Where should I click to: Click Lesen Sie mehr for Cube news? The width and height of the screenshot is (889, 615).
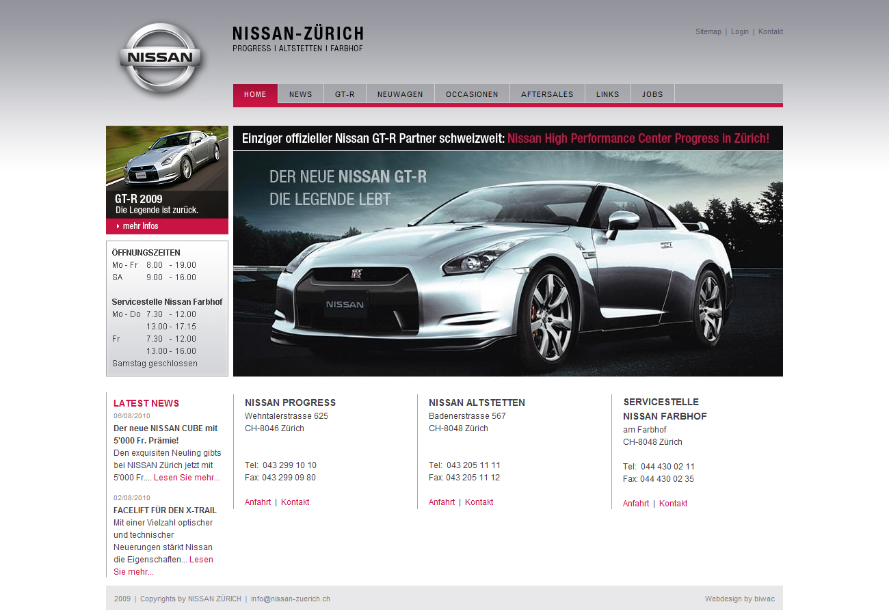tap(187, 478)
